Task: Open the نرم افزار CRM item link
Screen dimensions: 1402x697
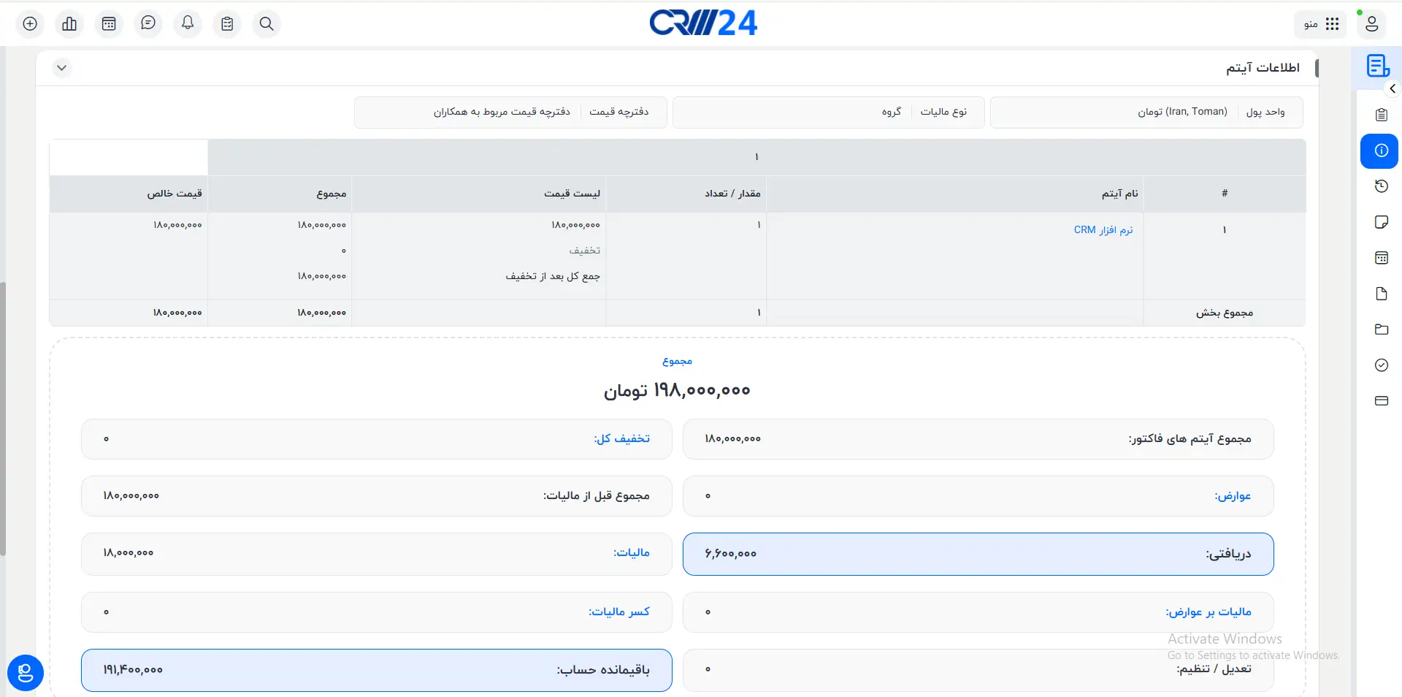Action: click(x=1103, y=230)
